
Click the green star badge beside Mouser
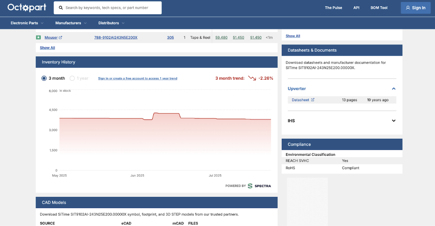pos(38,37)
